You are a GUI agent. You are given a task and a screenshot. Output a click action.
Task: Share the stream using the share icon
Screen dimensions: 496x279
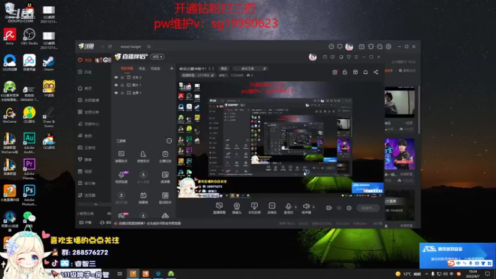pos(376,72)
